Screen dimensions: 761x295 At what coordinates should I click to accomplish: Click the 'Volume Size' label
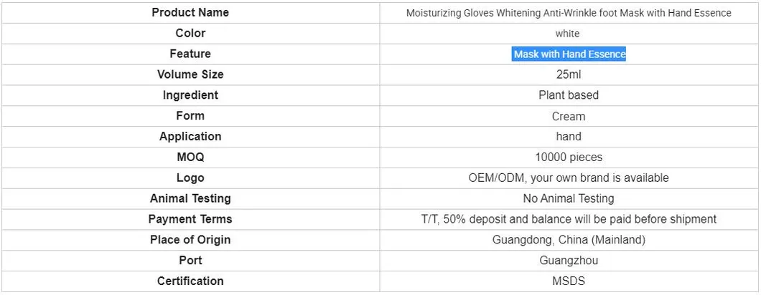point(190,74)
